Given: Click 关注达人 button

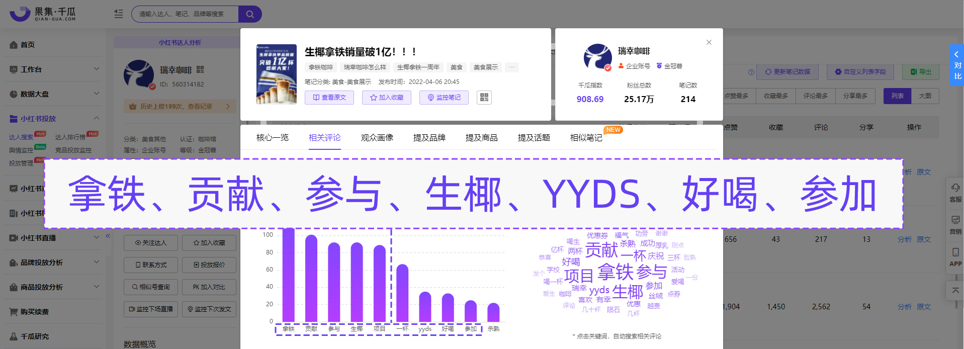Looking at the screenshot, I should pos(151,243).
